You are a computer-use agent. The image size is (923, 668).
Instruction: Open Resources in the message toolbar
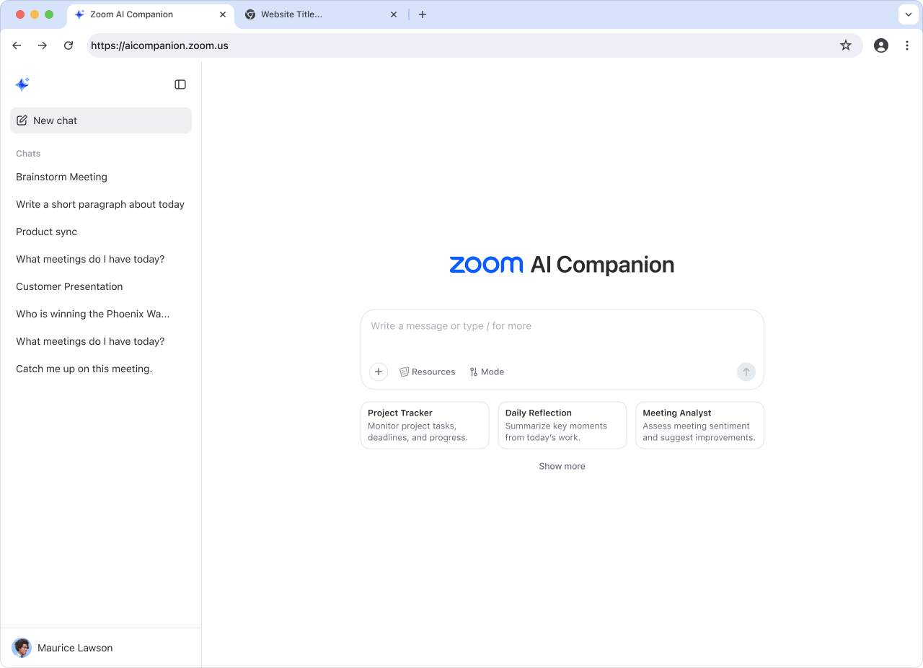pos(427,372)
